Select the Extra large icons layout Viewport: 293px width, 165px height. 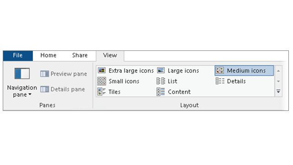pos(125,71)
